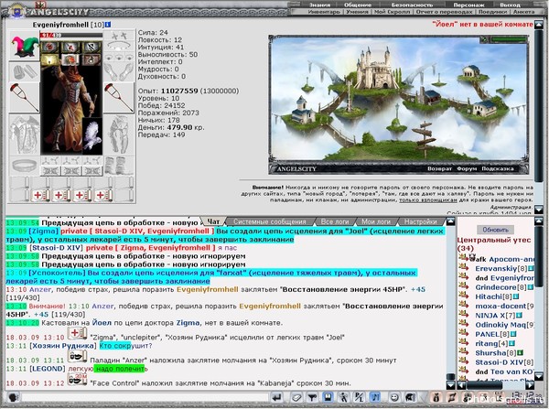Click the Обновить button
549x409 pixels.
tap(495, 230)
